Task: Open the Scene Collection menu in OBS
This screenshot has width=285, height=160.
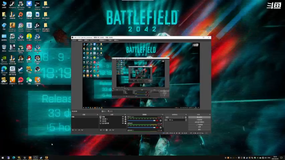Action: 103,40
